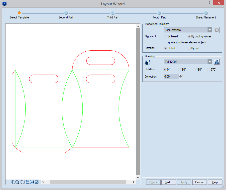Click the Next button

169,182
